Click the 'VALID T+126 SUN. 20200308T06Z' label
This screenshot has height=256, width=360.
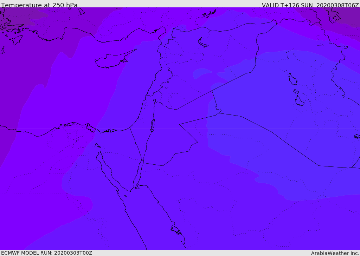tap(310, 5)
